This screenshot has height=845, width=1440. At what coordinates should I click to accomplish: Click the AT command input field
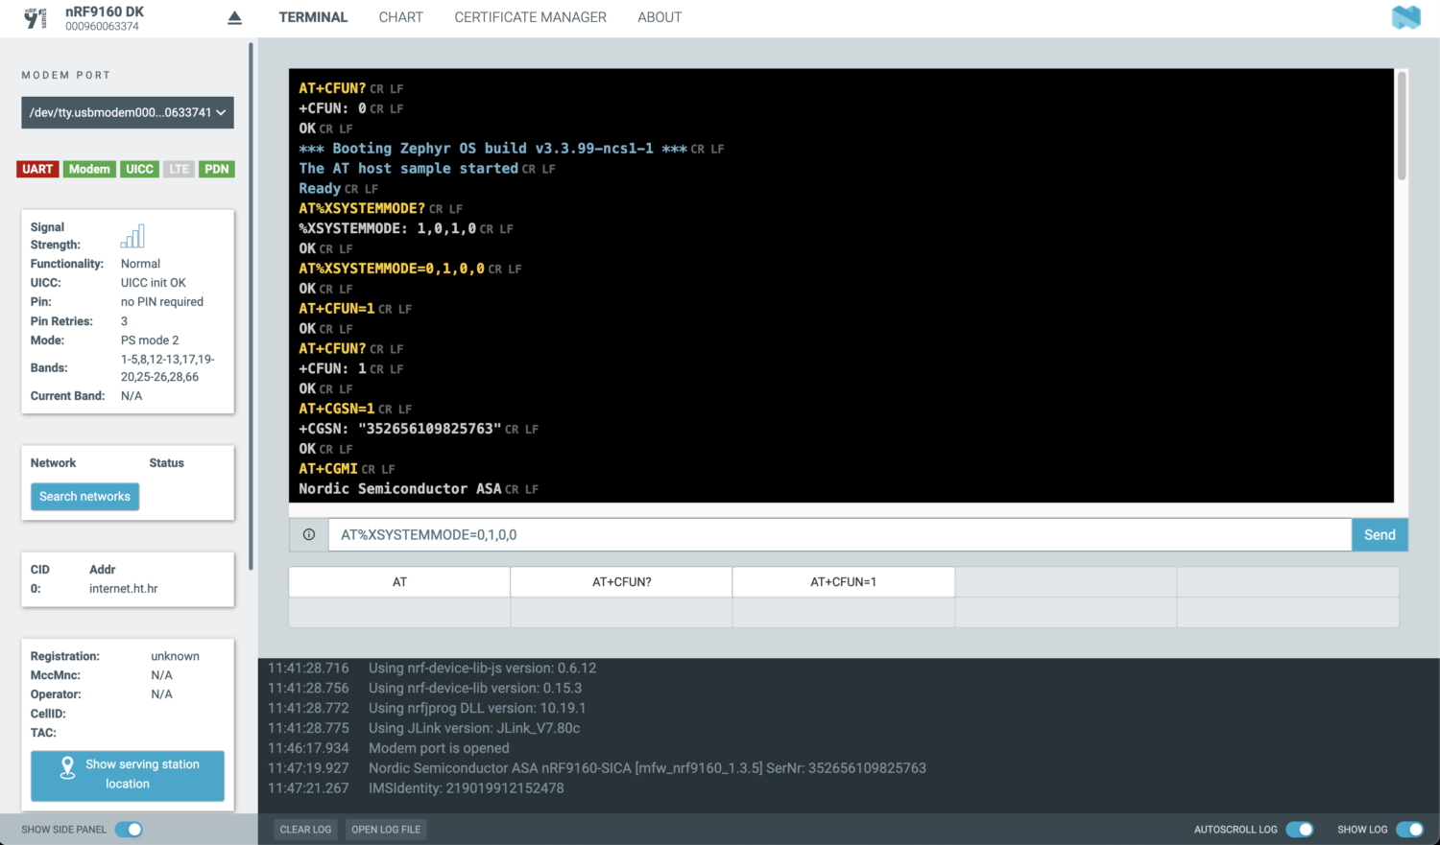(839, 535)
